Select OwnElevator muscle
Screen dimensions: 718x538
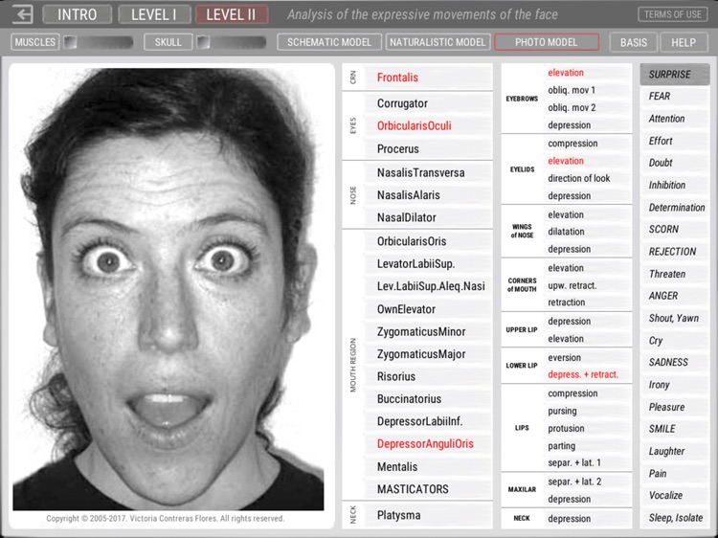(428, 309)
